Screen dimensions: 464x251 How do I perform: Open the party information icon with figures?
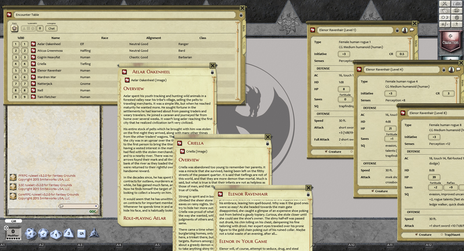tap(457, 4)
